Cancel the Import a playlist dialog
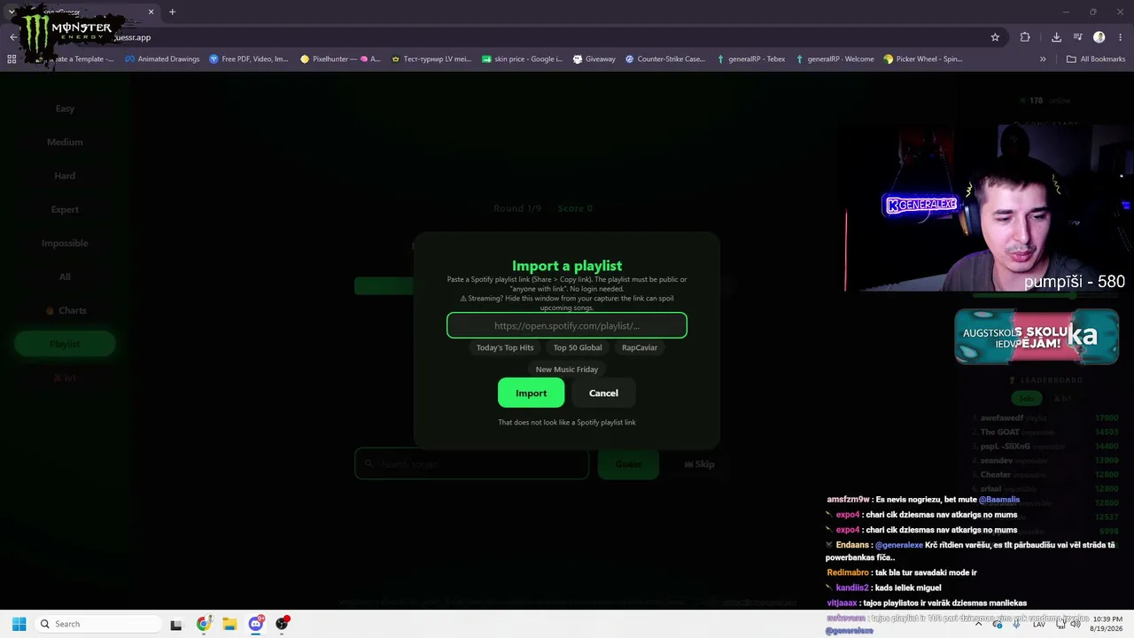This screenshot has height=638, width=1134. [x=603, y=393]
